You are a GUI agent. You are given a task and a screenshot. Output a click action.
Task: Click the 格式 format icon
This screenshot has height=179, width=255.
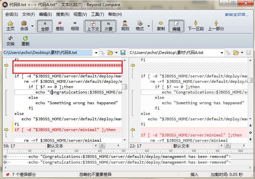pos(140,26)
